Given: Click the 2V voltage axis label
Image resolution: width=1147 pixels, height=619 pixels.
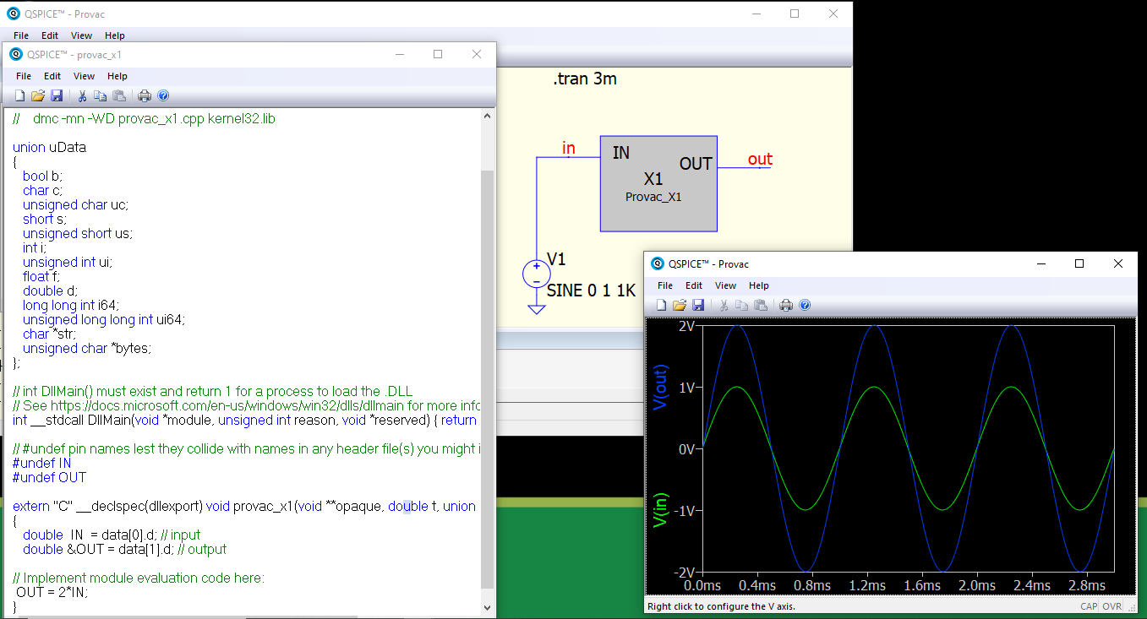Looking at the screenshot, I should click(x=685, y=326).
